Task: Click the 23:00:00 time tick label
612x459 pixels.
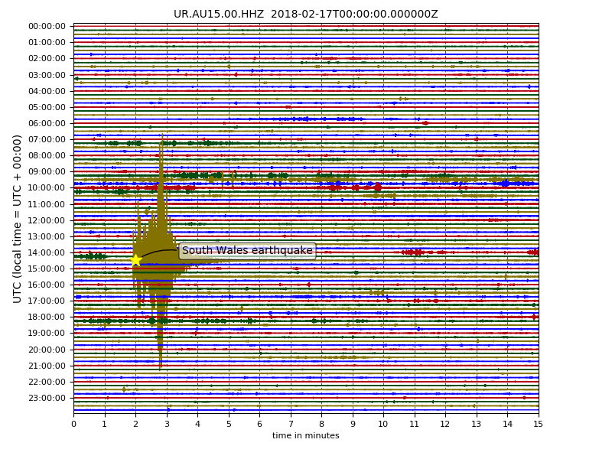Action: pos(47,398)
